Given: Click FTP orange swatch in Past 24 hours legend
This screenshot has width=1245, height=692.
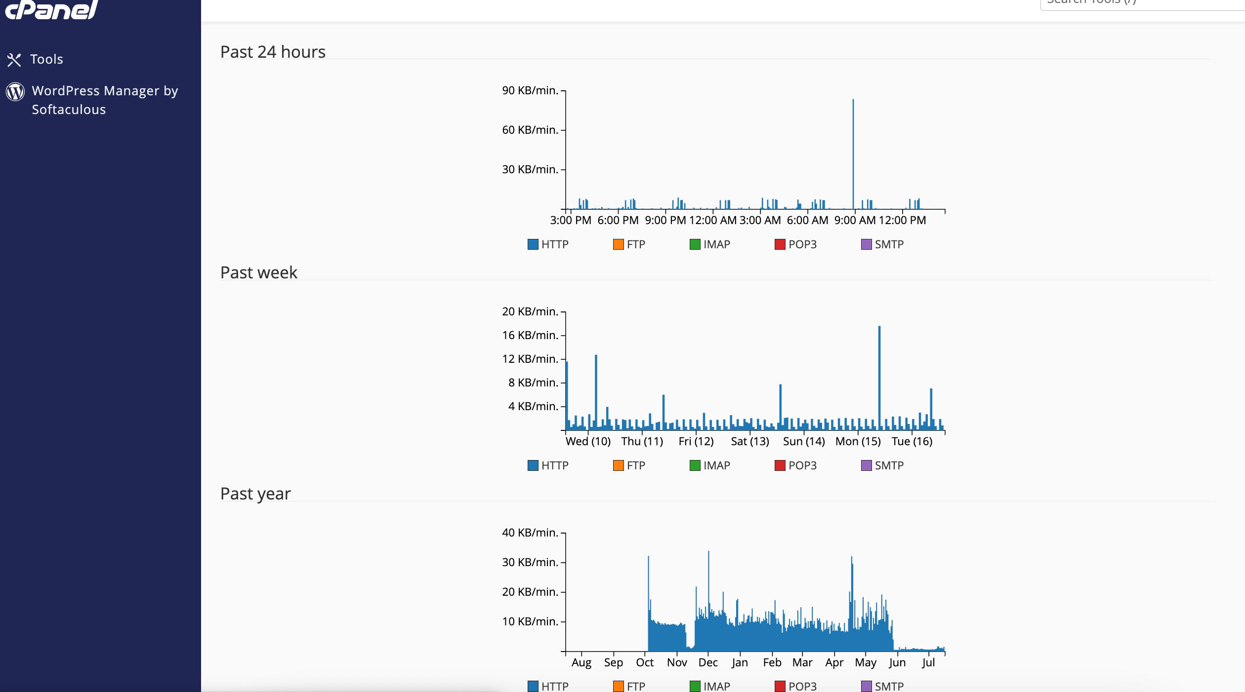Looking at the screenshot, I should pyautogui.click(x=619, y=244).
